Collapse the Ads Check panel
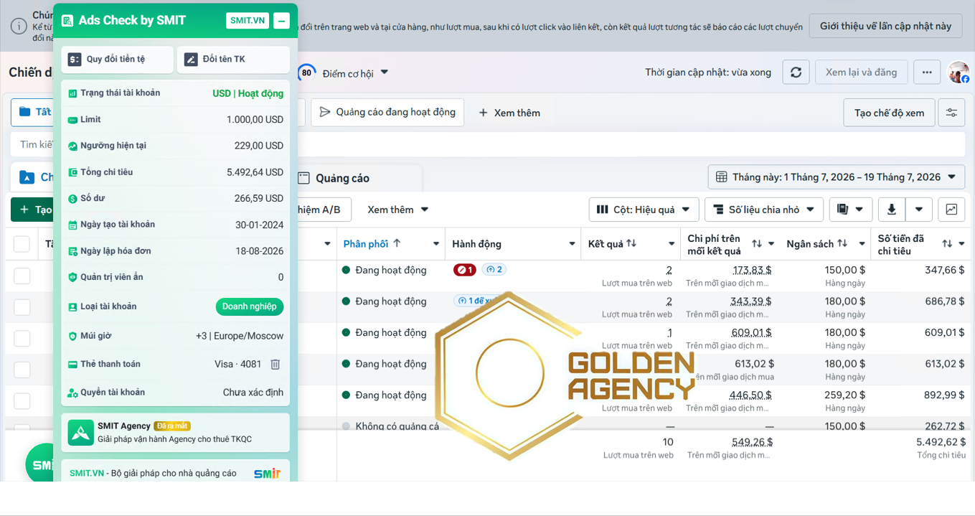 282,21
